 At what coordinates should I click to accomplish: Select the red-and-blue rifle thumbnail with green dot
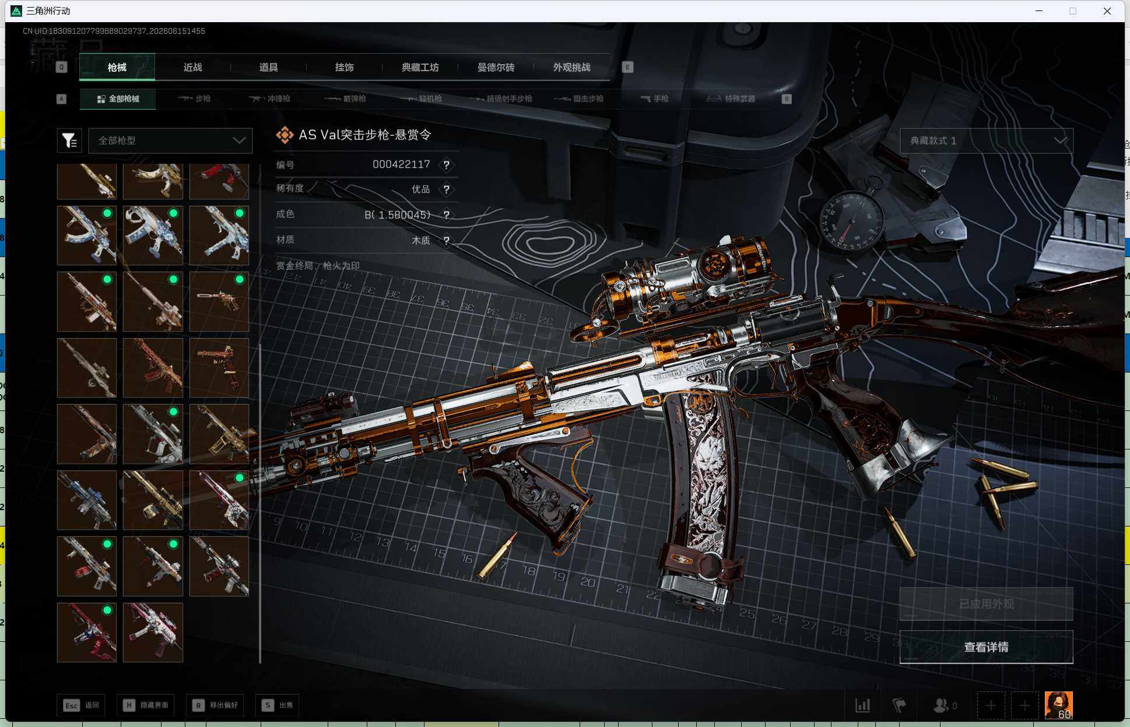tap(87, 633)
